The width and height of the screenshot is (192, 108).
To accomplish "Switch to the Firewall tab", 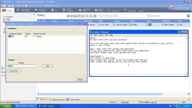I will click(7, 10).
